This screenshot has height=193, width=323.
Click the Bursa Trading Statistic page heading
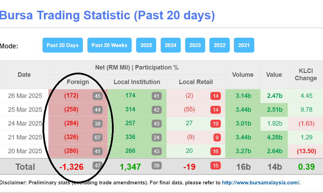107,15
